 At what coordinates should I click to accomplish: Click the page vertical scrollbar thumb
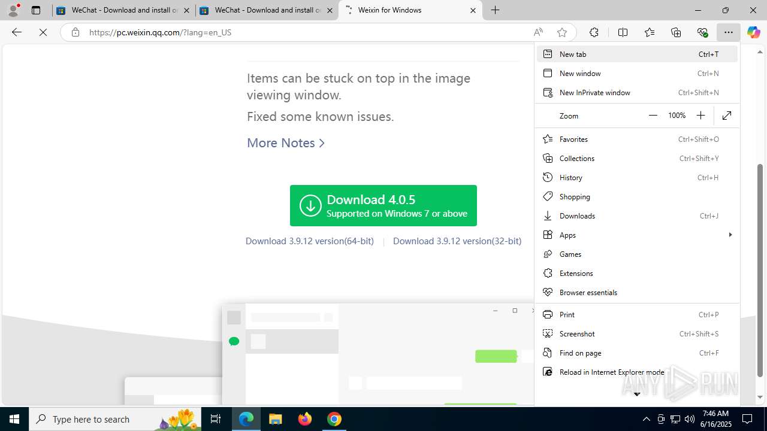point(760,271)
